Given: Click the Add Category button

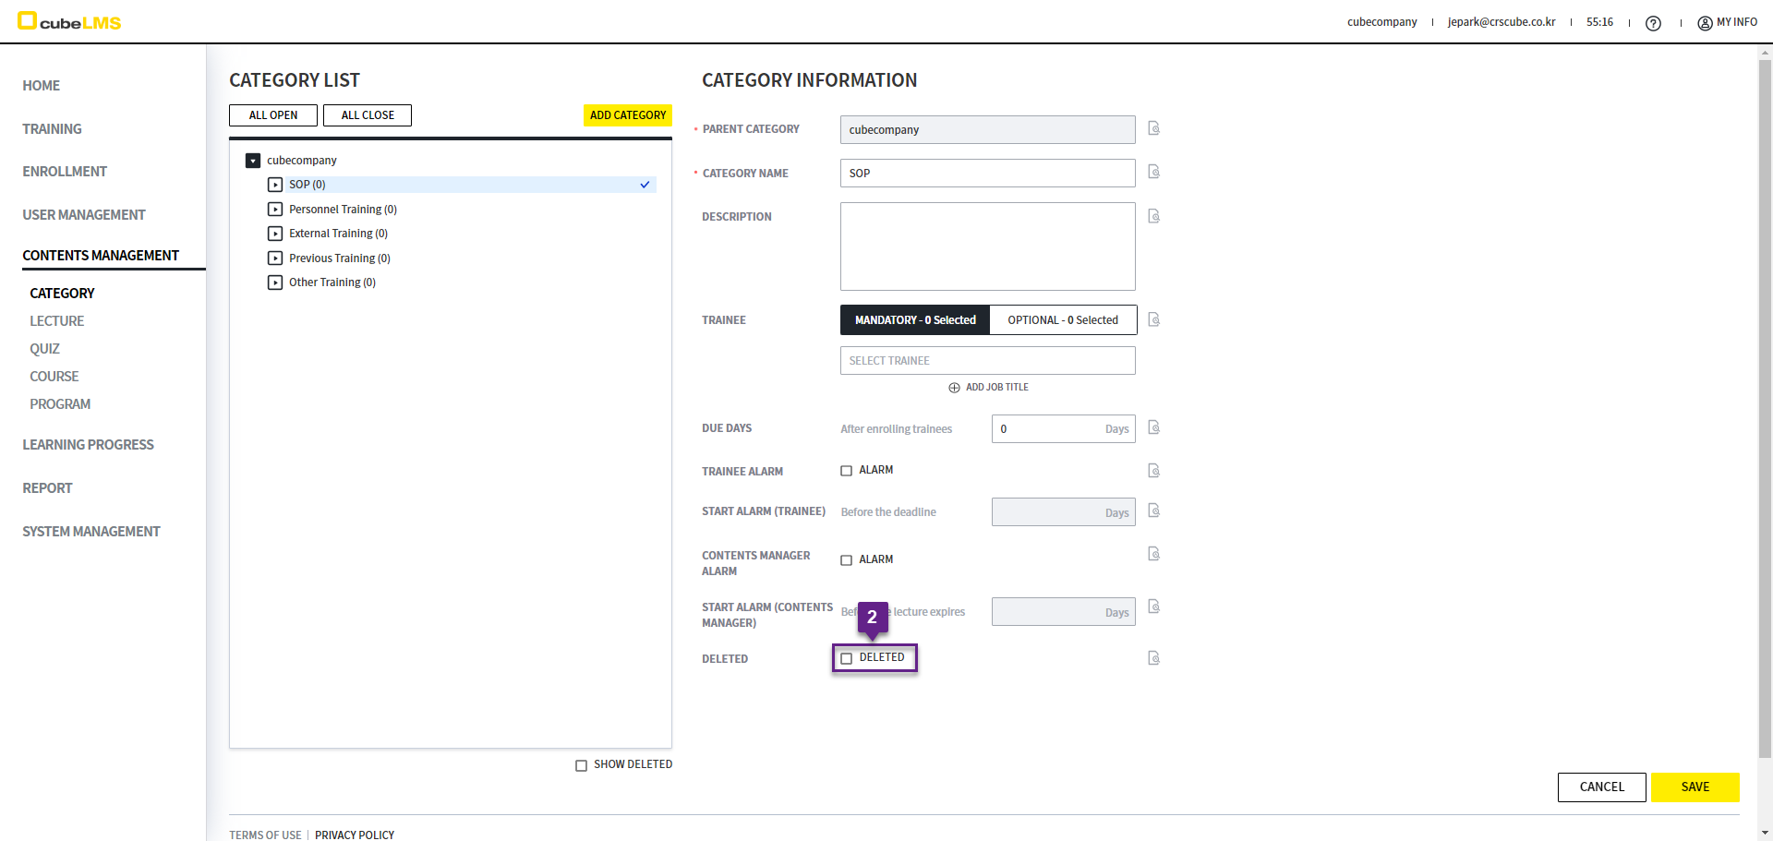Looking at the screenshot, I should (627, 115).
